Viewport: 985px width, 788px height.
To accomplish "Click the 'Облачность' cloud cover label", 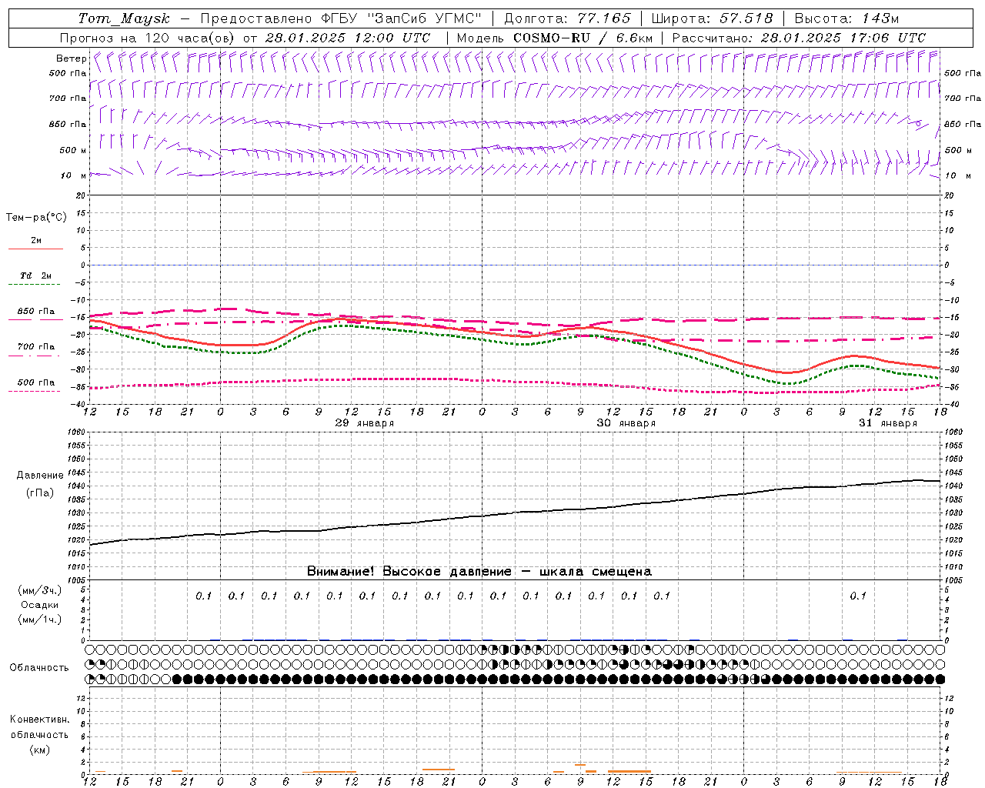I will pos(39,668).
